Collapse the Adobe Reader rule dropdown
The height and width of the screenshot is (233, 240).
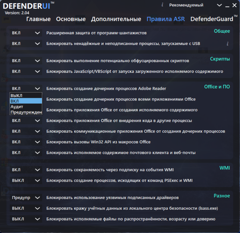point(26,89)
